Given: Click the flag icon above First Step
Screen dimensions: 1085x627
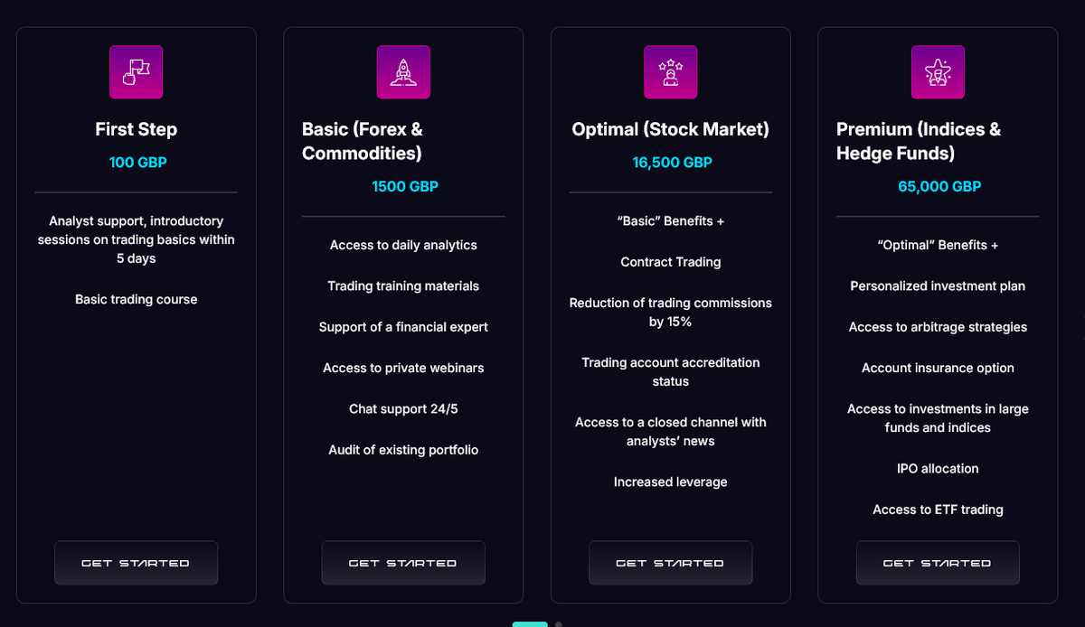Looking at the screenshot, I should (x=136, y=72).
